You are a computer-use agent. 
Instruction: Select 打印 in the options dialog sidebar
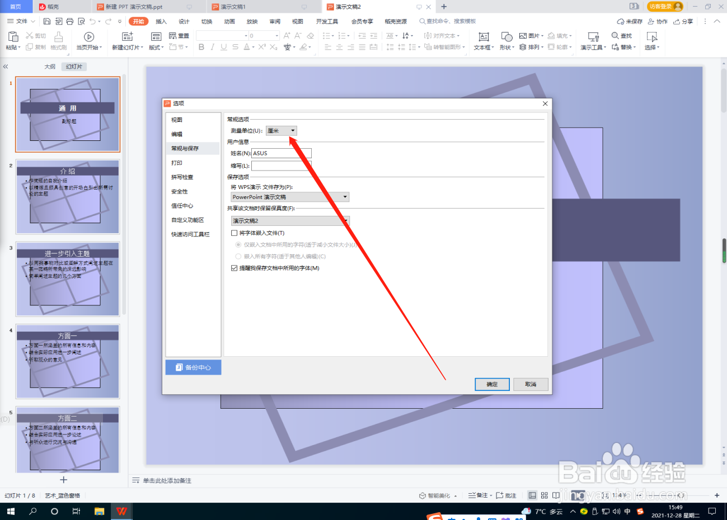click(x=193, y=163)
